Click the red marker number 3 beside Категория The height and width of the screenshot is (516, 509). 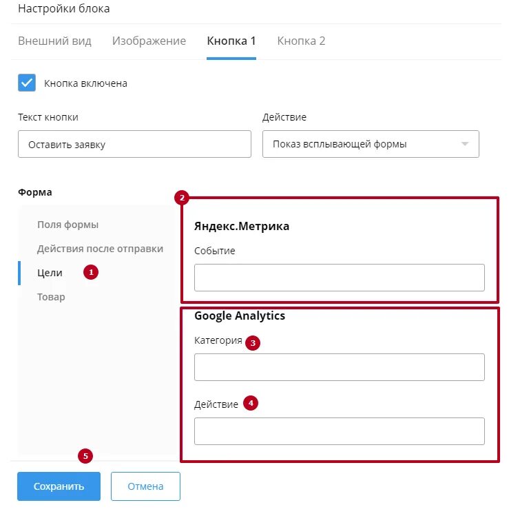point(253,342)
